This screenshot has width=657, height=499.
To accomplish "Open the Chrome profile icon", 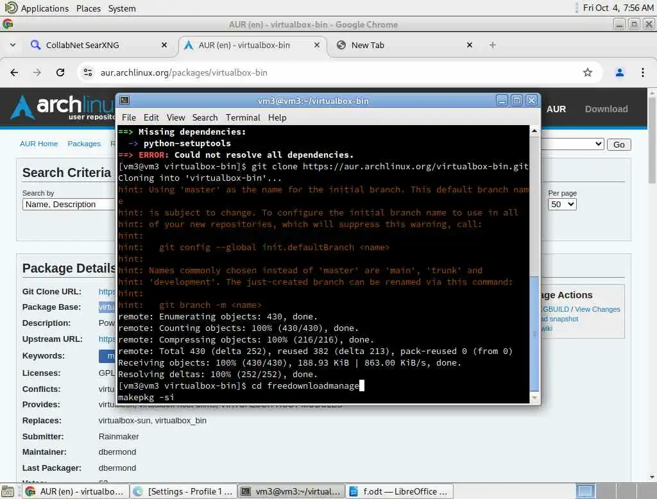I will tap(619, 72).
